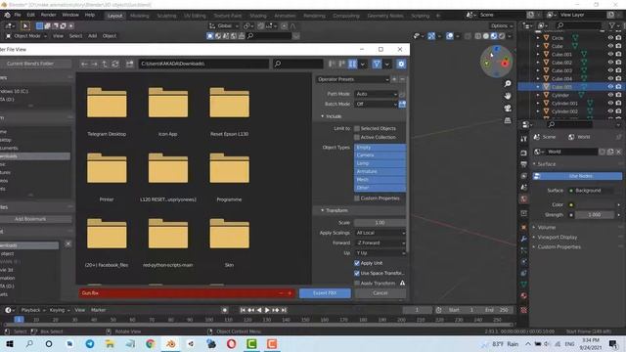Click the viewport pan hand icon
This screenshot has width=626, height=352.
click(x=508, y=96)
